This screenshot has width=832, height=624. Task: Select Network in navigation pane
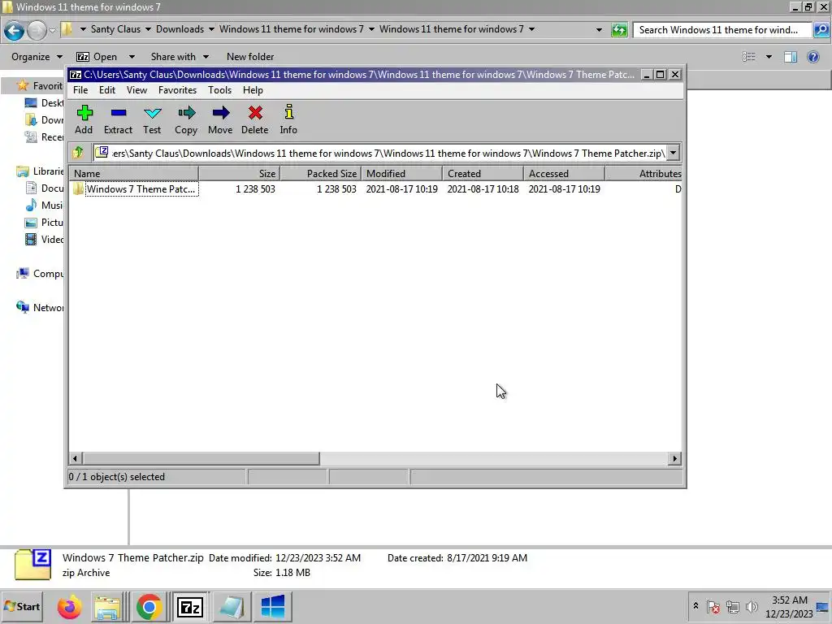pos(40,308)
